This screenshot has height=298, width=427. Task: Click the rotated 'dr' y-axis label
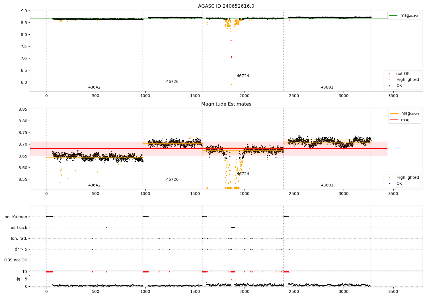[x=19, y=279]
